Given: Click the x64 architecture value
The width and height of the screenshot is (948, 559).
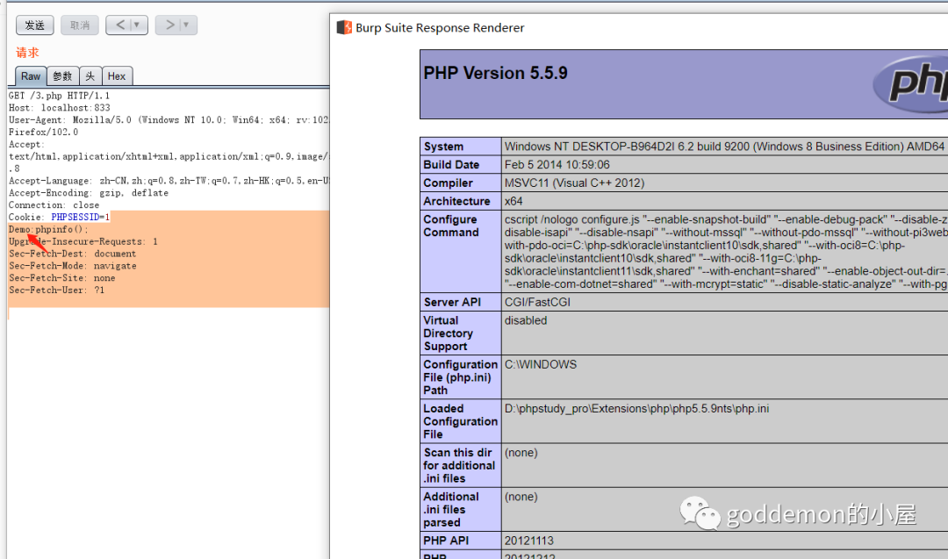Looking at the screenshot, I should [x=513, y=201].
